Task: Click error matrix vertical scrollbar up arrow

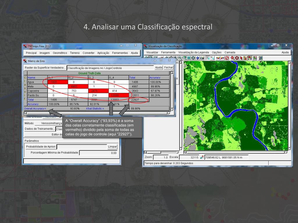Action: 172,73
